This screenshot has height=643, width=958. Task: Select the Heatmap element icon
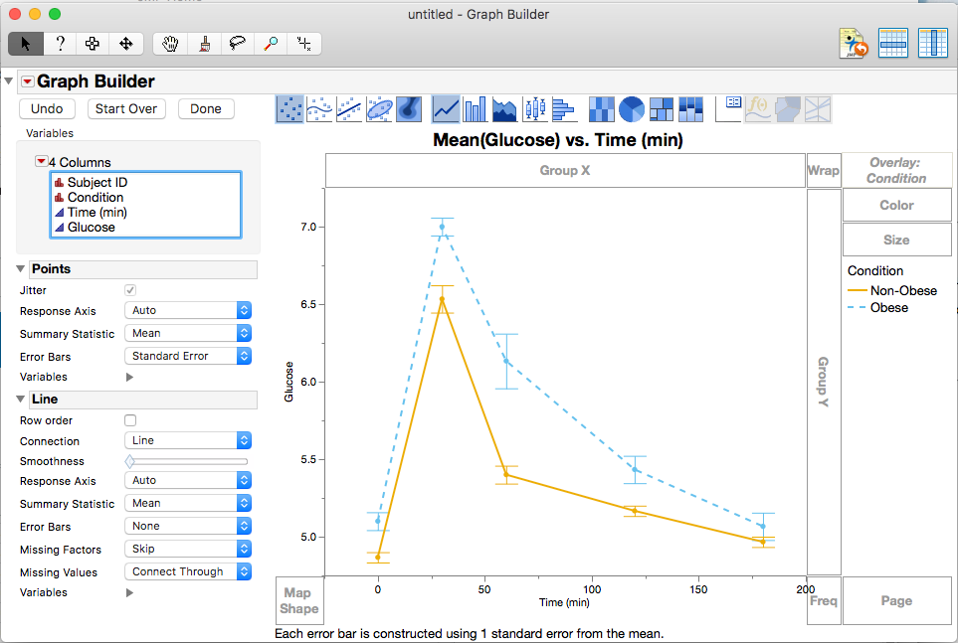(x=601, y=110)
